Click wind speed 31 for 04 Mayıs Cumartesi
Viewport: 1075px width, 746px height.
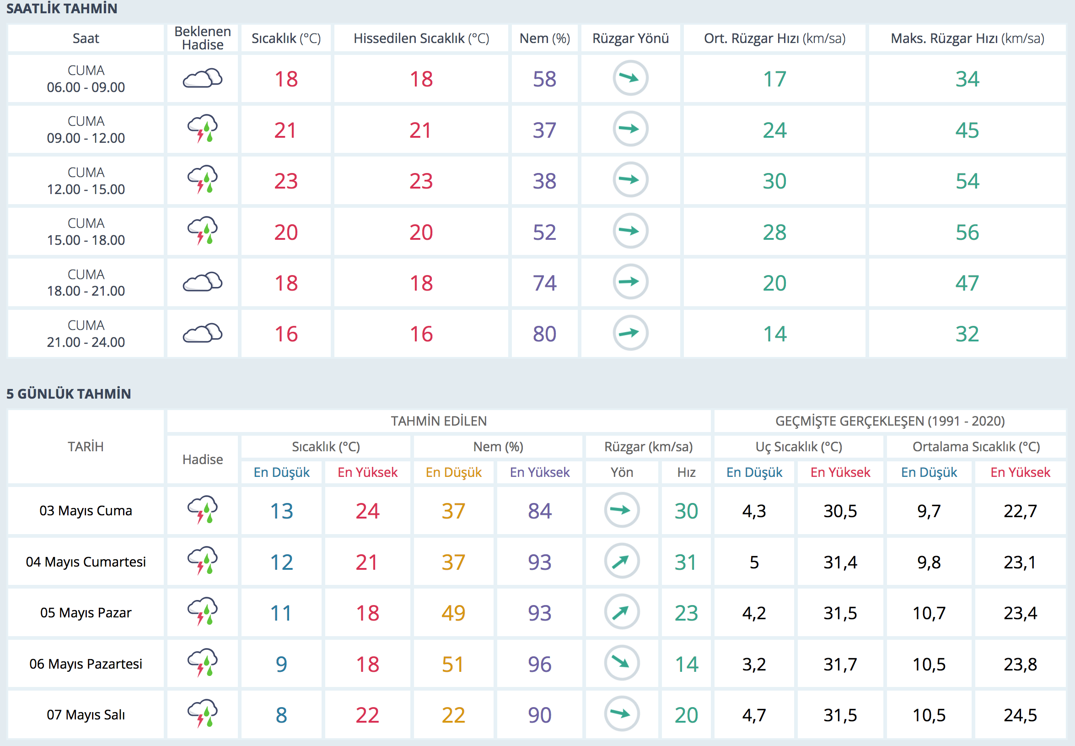tap(686, 562)
